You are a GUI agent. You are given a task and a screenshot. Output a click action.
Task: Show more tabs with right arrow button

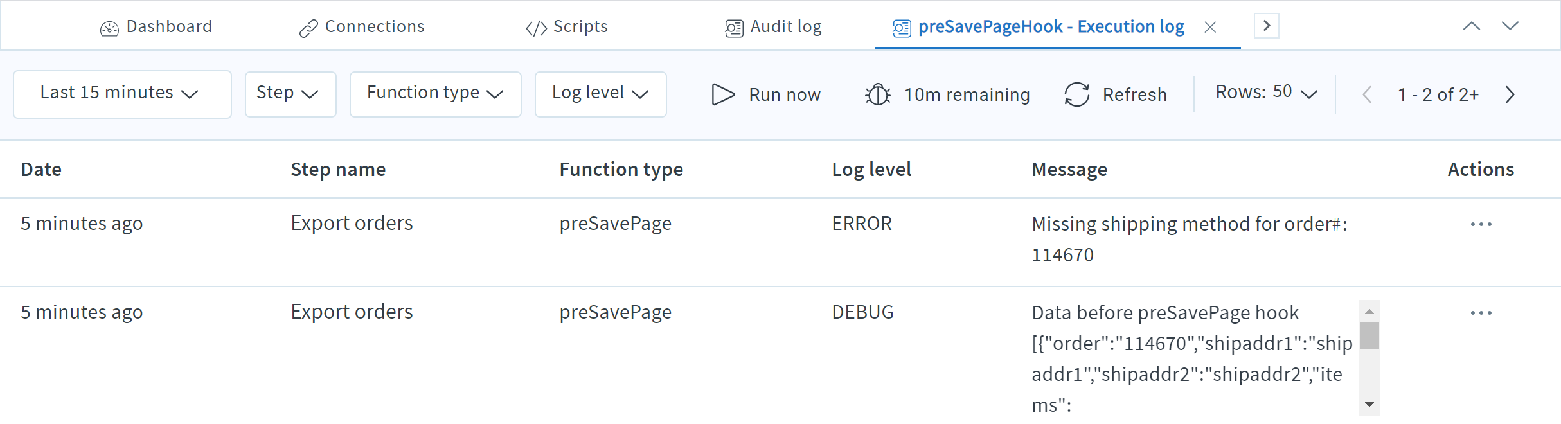tap(1267, 26)
